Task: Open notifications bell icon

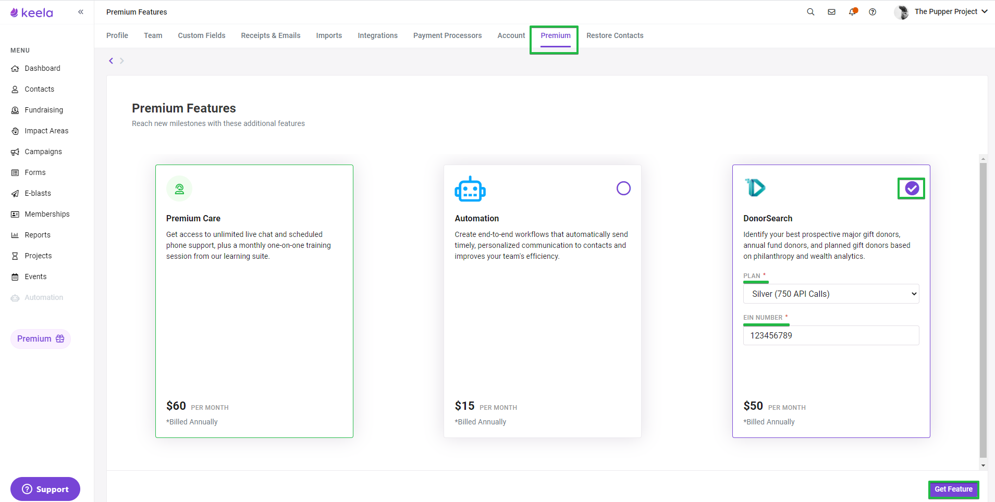Action: click(x=852, y=11)
